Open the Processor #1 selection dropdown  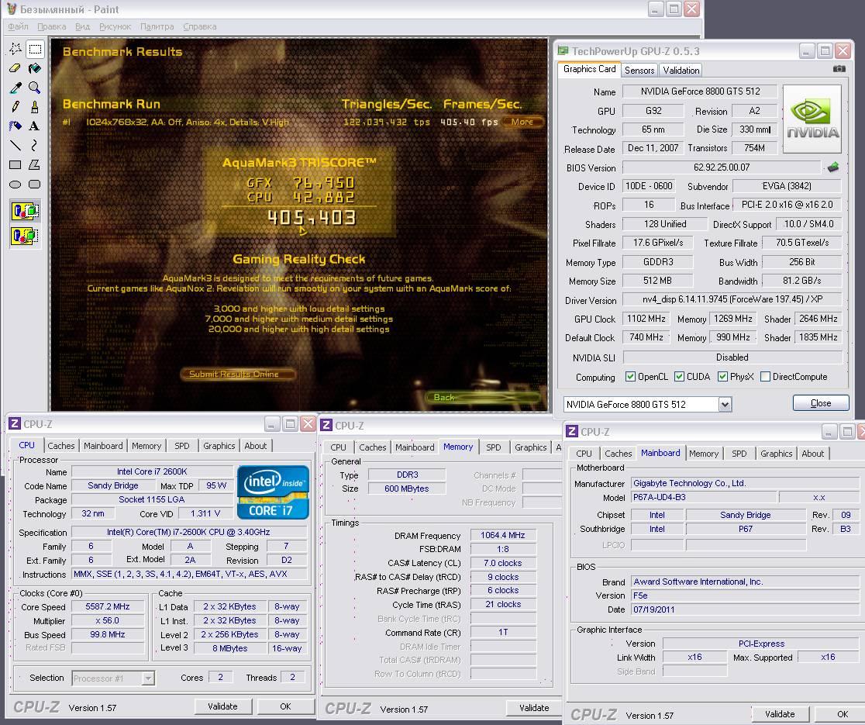pyautogui.click(x=148, y=678)
